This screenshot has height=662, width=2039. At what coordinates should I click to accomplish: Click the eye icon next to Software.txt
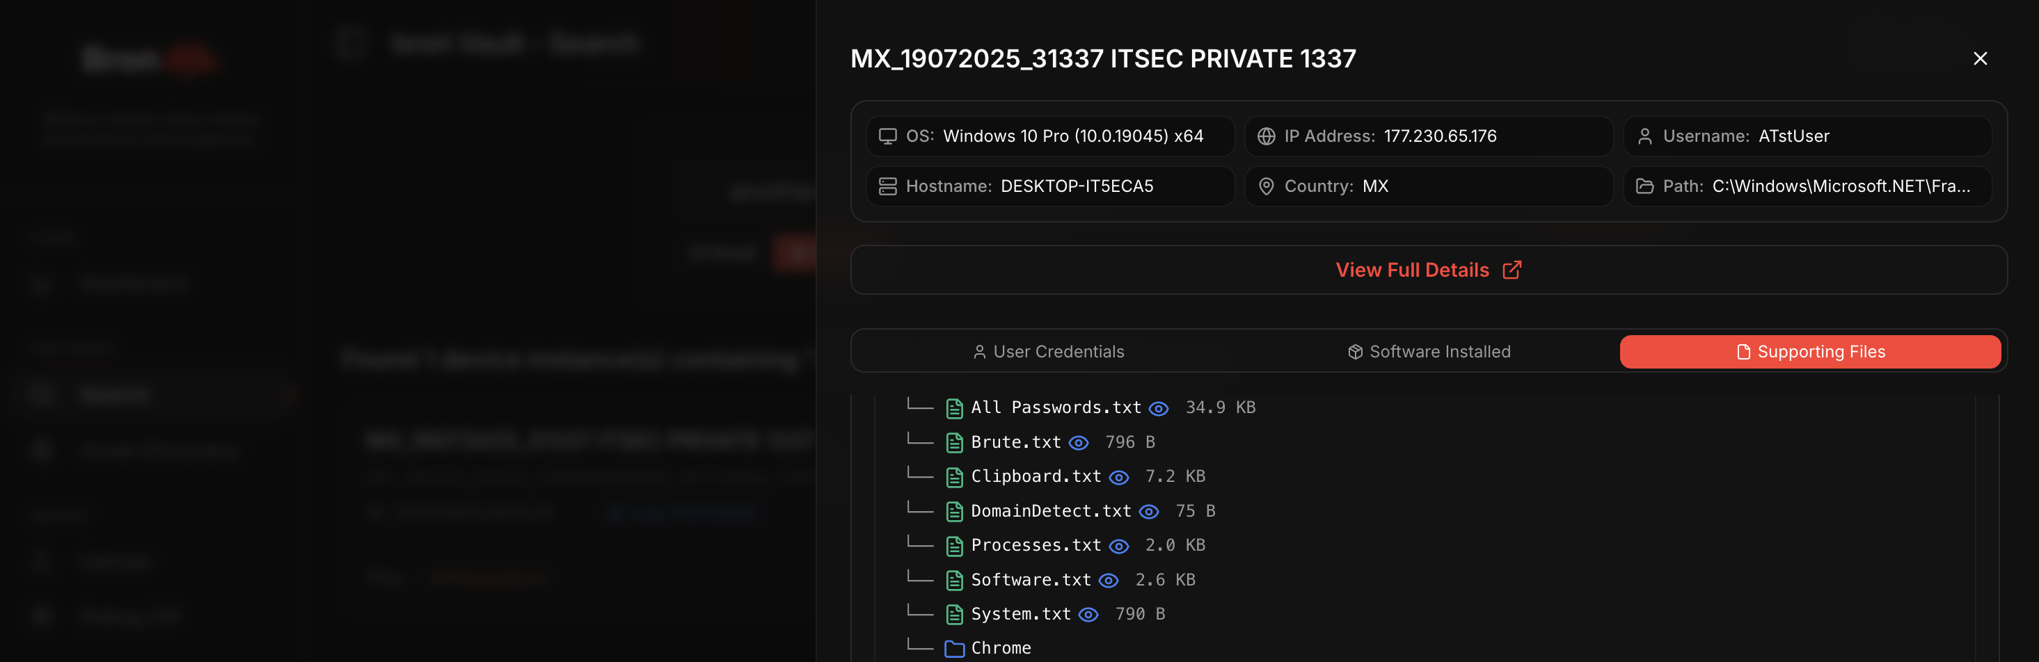click(x=1108, y=581)
